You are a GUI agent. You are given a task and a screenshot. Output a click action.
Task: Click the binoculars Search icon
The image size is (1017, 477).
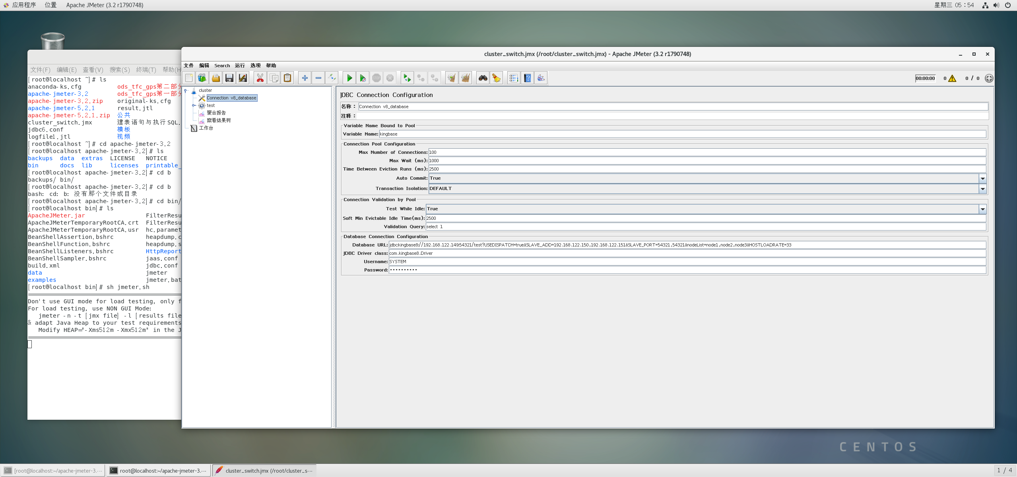click(x=483, y=78)
